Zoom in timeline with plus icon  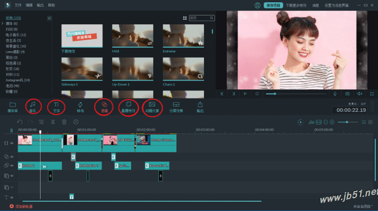click(332, 122)
